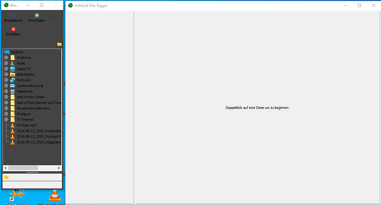Click the Dieser PC computer icon
This screenshot has width=381, height=205.
click(13, 69)
